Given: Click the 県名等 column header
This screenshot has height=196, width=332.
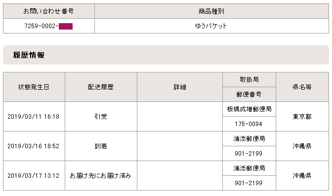Looking at the screenshot, I should click(x=302, y=87).
